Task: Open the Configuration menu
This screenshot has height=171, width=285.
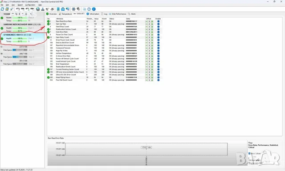Action: (30, 5)
